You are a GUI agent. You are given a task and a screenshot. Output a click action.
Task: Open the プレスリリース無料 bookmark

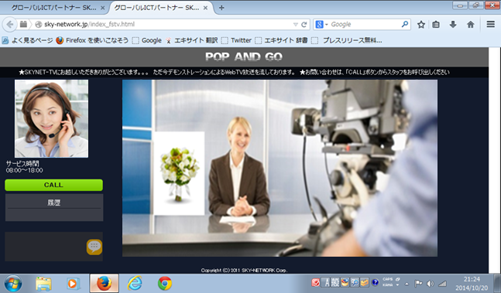pyautogui.click(x=347, y=40)
